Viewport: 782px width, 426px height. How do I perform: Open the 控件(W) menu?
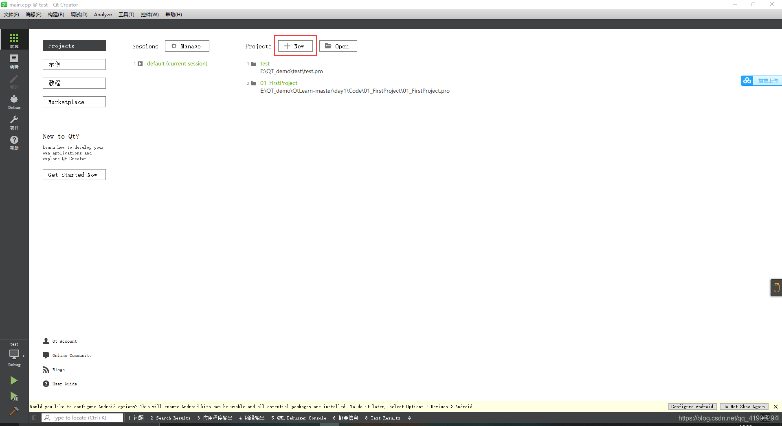click(x=149, y=14)
